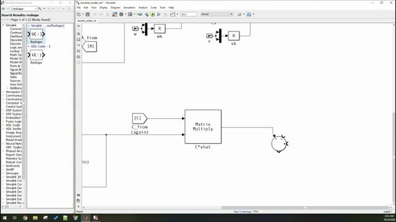Viewport: 396px width, 222px height.
Task: Open the Help menu
Action: click(x=171, y=7)
